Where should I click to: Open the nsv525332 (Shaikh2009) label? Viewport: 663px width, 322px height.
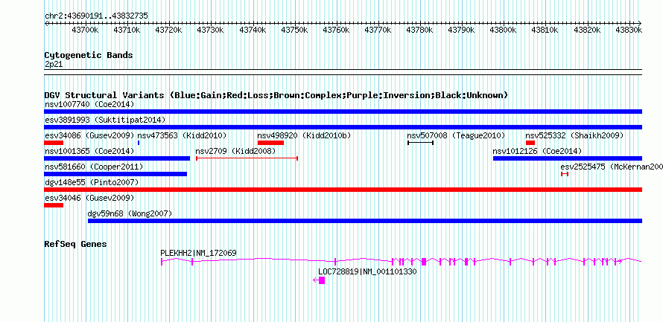pyautogui.click(x=574, y=135)
